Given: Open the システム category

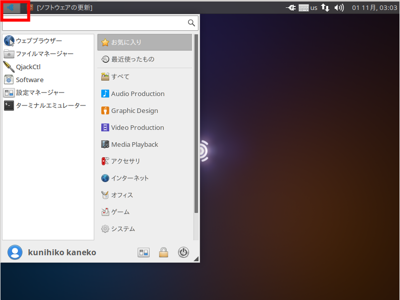Looking at the screenshot, I should (145, 229).
